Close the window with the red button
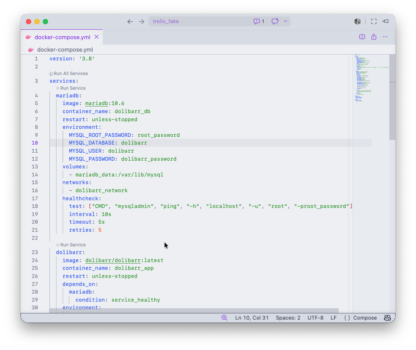Screen dimensions: 416x350 point(29,22)
